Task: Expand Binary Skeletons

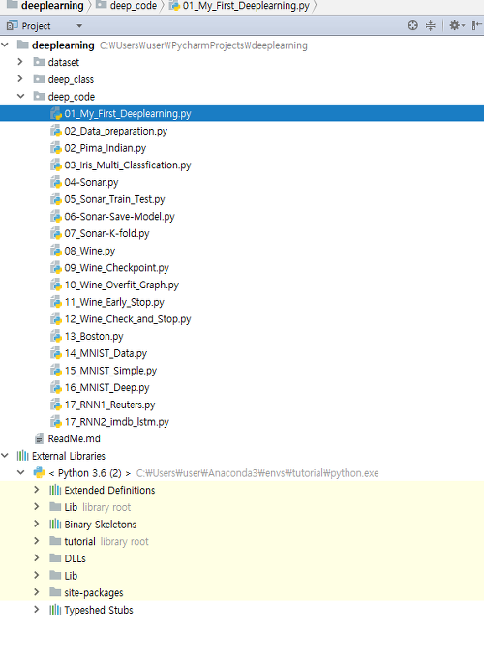Action: pos(37,525)
